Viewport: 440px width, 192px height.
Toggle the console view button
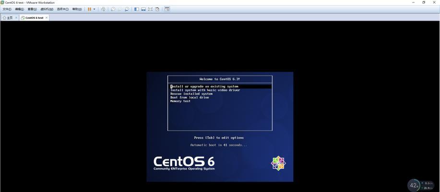(167, 9)
